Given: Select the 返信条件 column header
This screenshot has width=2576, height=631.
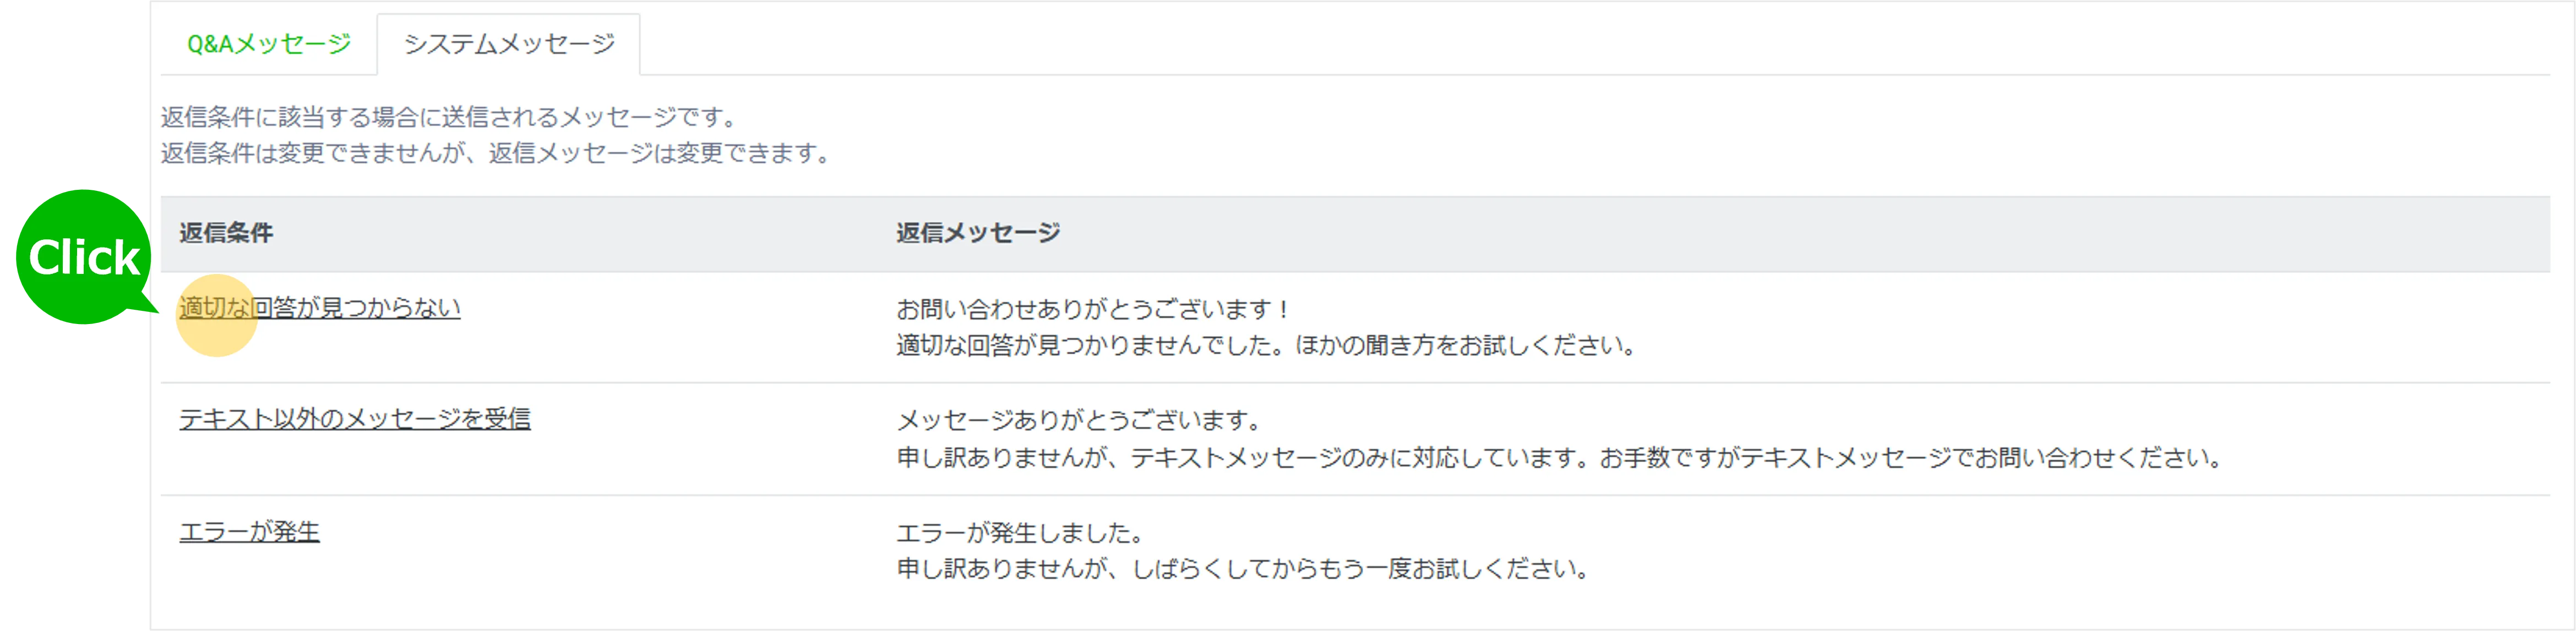Looking at the screenshot, I should (x=226, y=233).
